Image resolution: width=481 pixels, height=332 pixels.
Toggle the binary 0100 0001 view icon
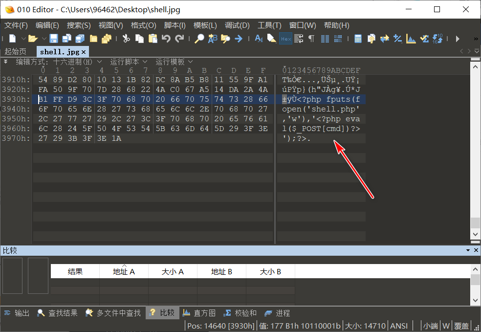click(x=338, y=38)
